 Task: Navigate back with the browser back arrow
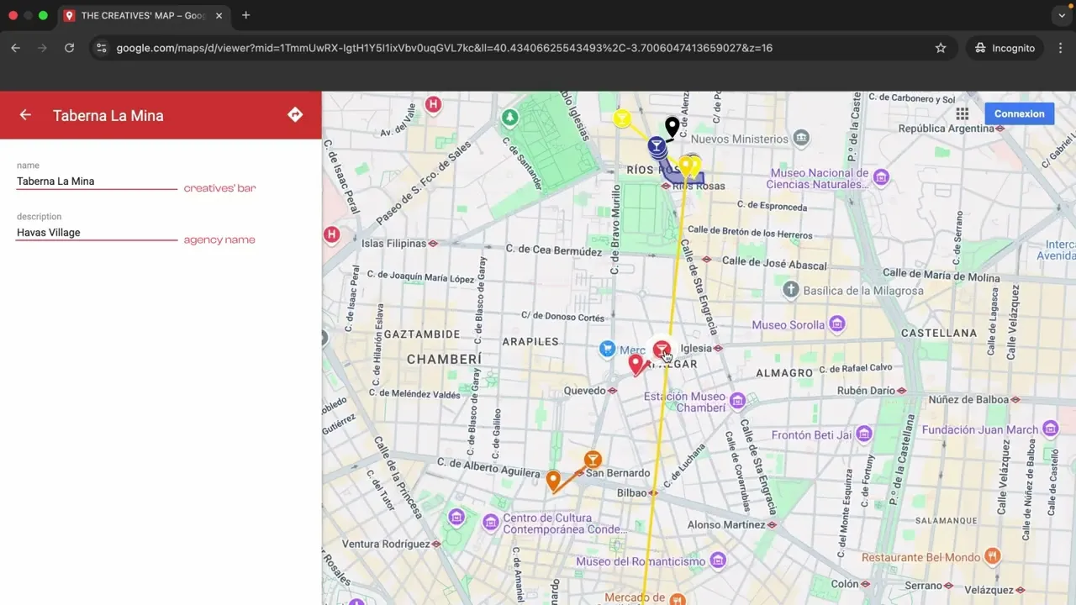point(15,48)
